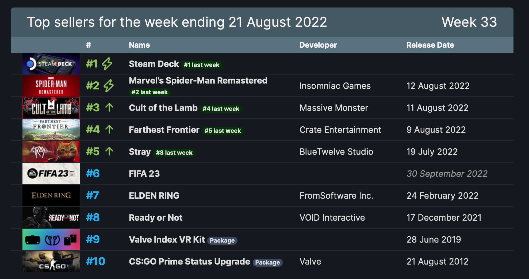The height and width of the screenshot is (279, 529).
Task: Click the lightning bolt icon beside #2
Action: point(109,86)
